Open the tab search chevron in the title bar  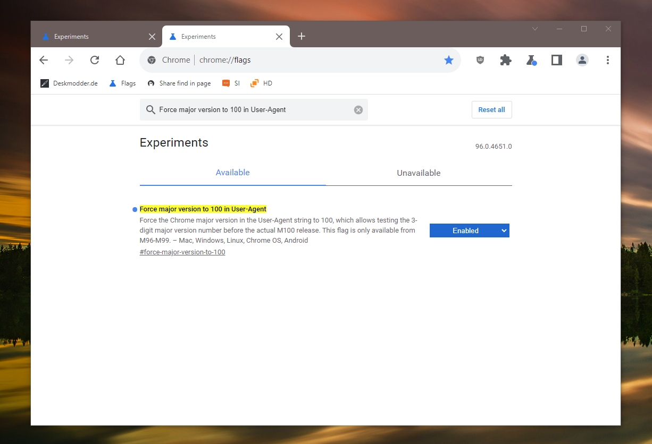point(535,29)
